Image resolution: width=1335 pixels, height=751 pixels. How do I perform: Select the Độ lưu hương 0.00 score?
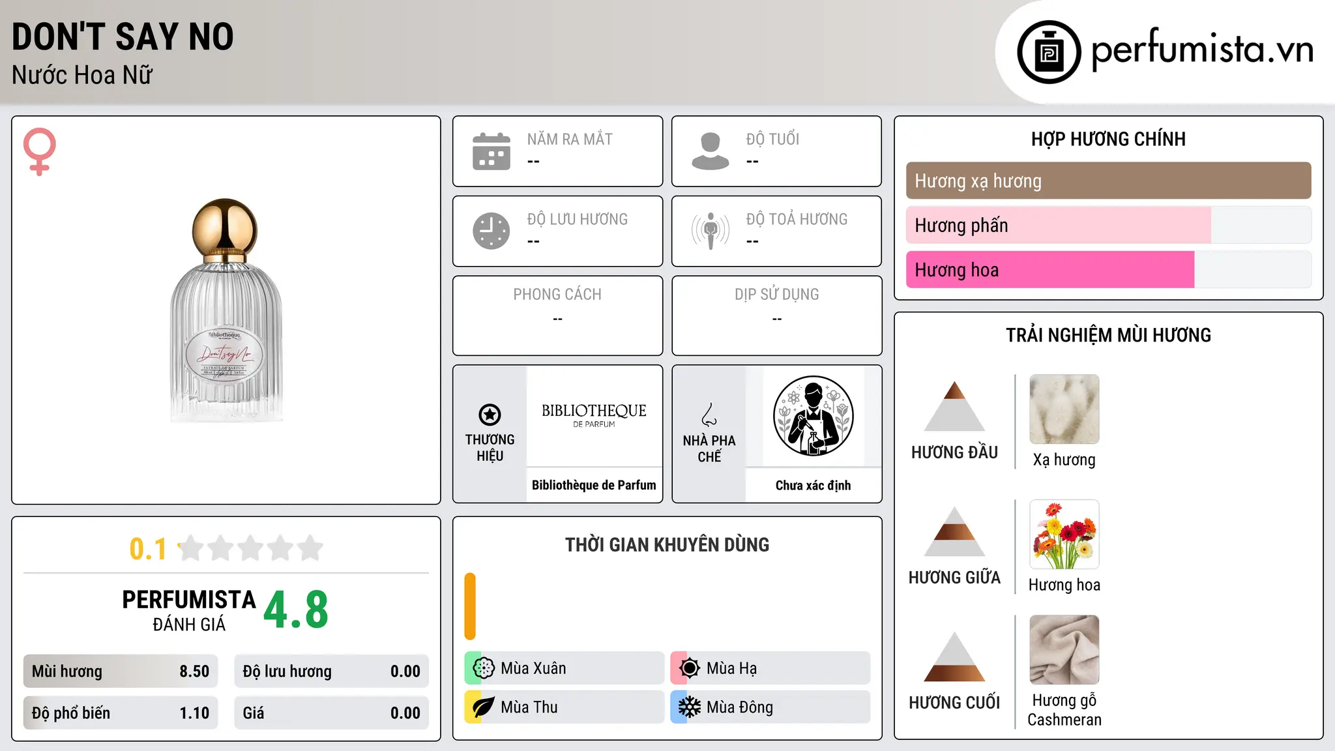331,671
